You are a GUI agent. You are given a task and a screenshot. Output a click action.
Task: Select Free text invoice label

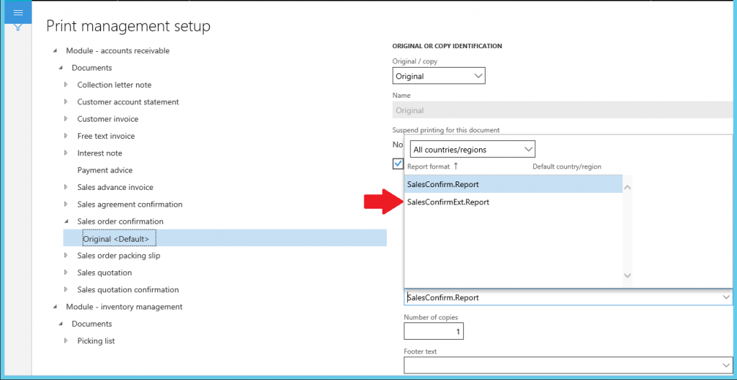click(x=106, y=136)
